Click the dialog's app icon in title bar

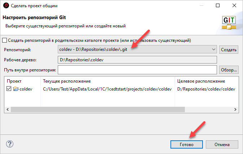[6, 6]
